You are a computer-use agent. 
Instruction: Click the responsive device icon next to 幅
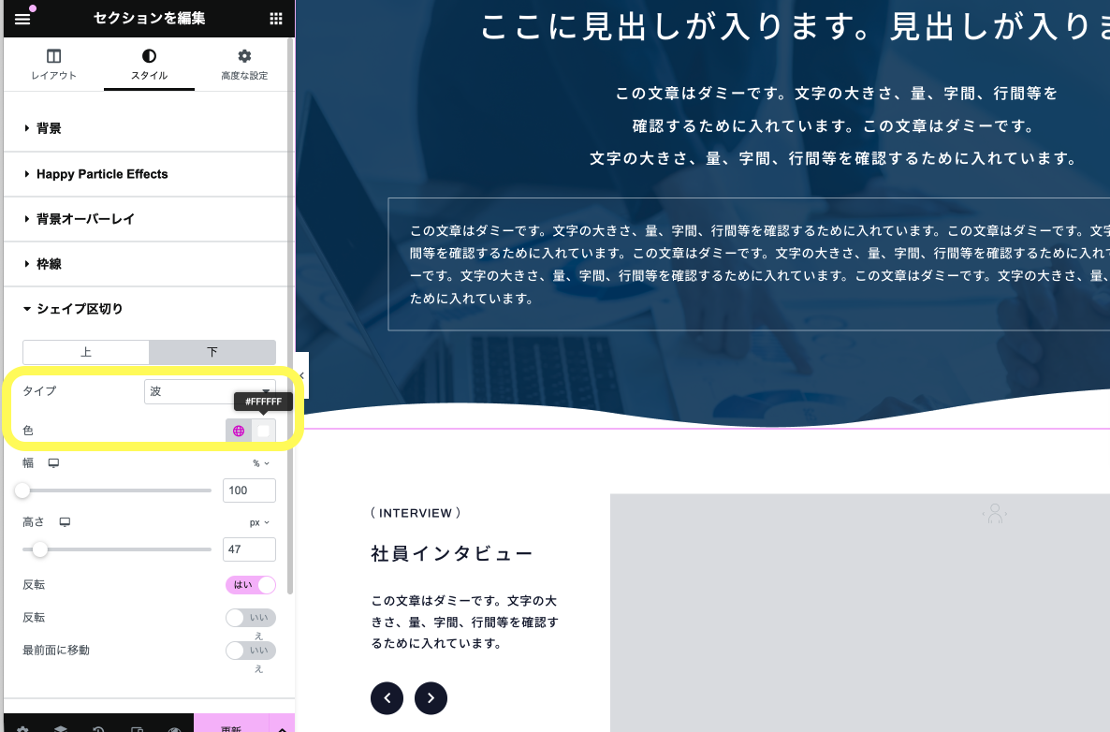[x=54, y=463]
